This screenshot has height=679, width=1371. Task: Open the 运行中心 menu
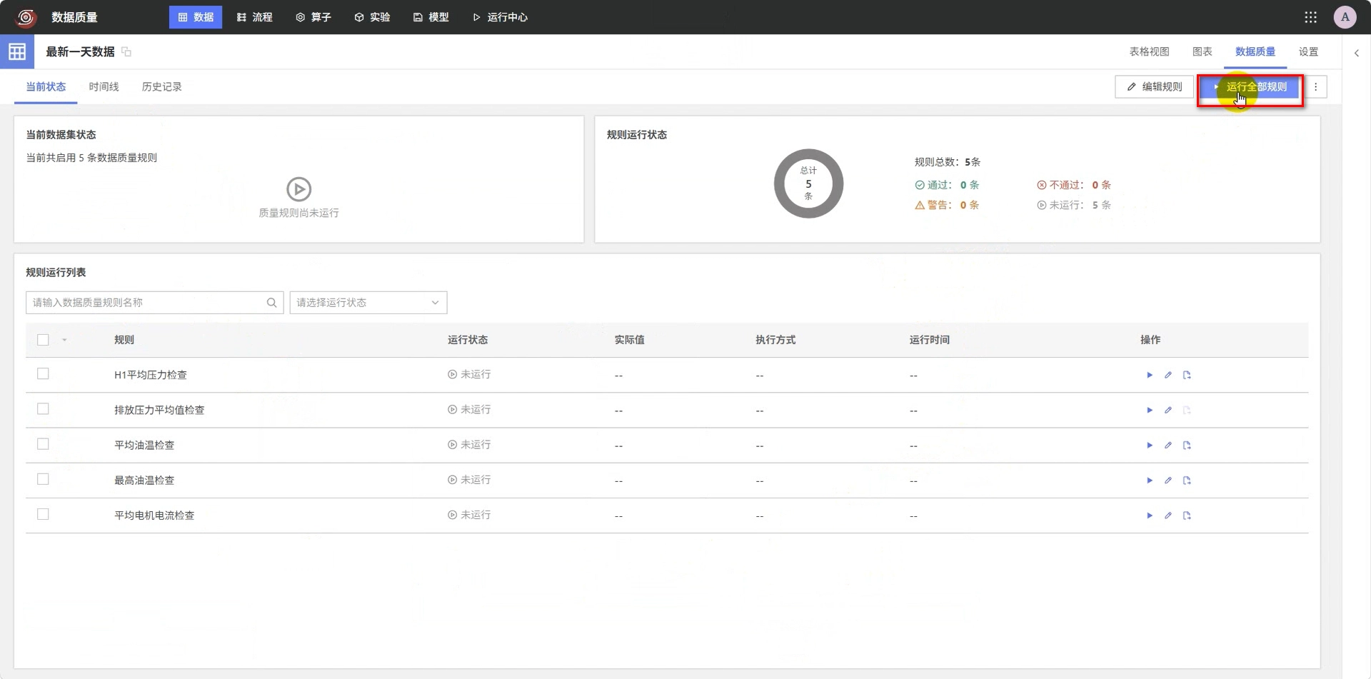pyautogui.click(x=500, y=17)
